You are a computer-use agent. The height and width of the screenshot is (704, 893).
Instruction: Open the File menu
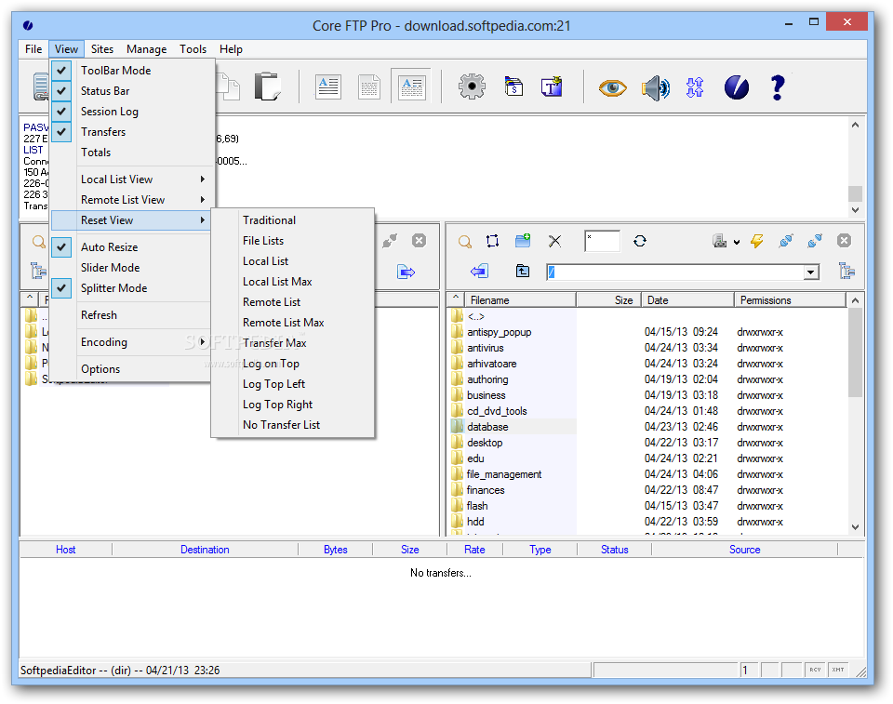(33, 49)
